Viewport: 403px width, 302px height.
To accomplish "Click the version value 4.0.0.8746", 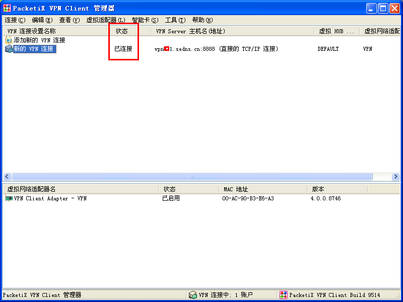I will 325,198.
